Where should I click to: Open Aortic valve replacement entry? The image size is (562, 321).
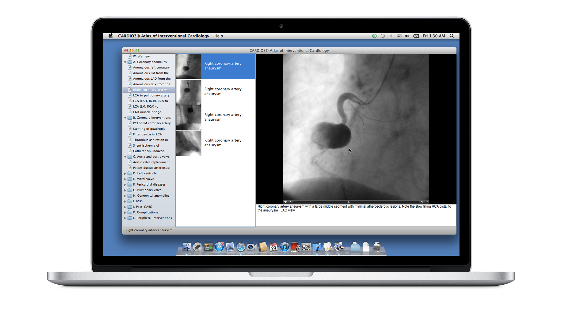coord(151,162)
